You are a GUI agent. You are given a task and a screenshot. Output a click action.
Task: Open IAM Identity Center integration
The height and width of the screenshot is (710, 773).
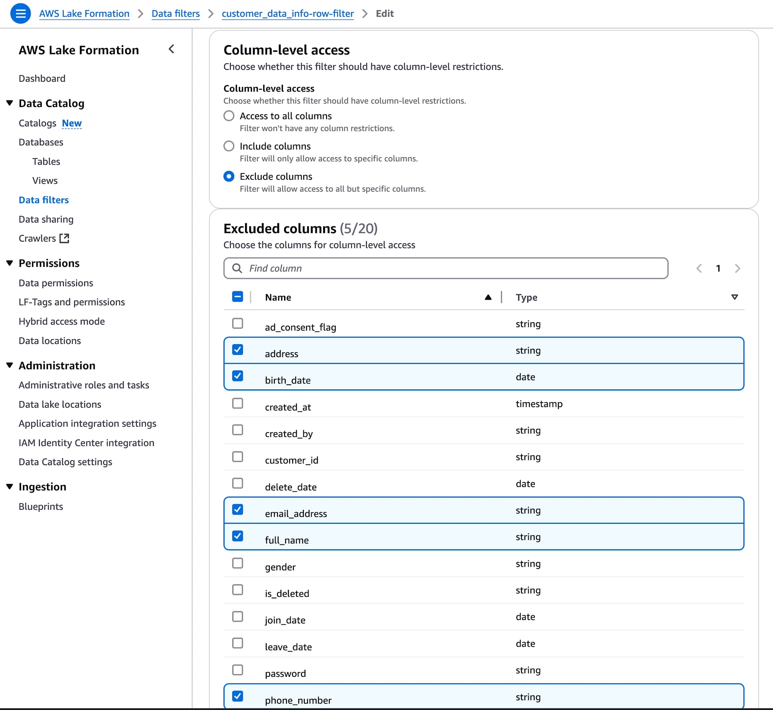click(x=87, y=443)
